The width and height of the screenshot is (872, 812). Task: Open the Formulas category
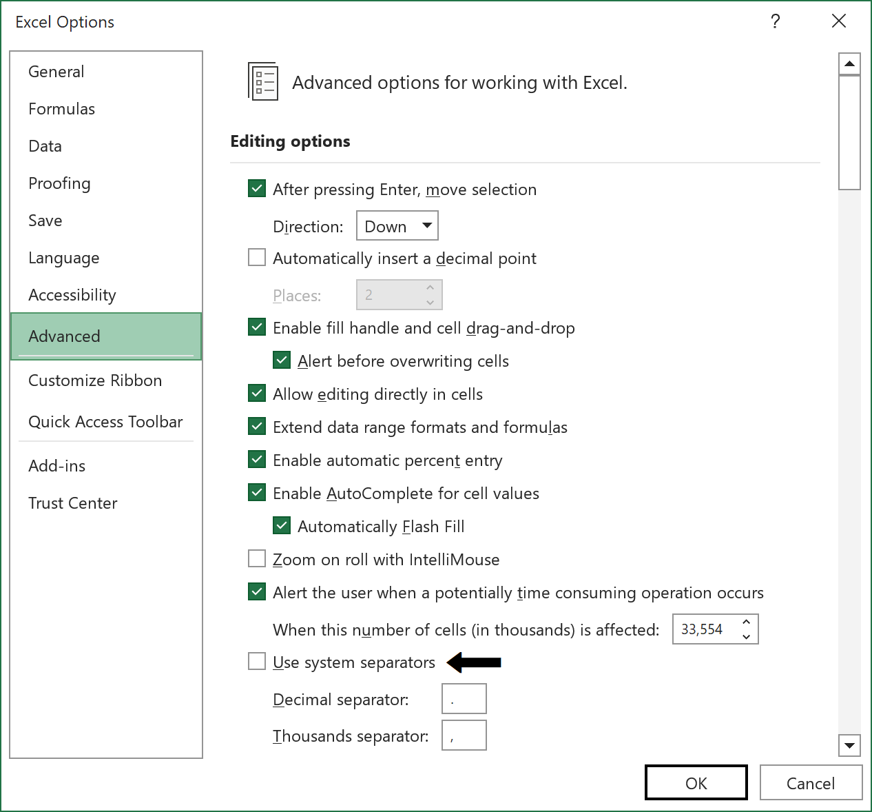pos(106,109)
